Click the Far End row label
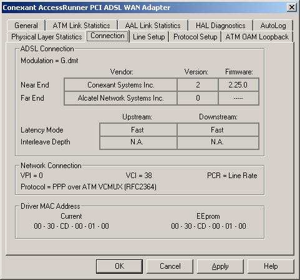300x280 pixels. 32,98
